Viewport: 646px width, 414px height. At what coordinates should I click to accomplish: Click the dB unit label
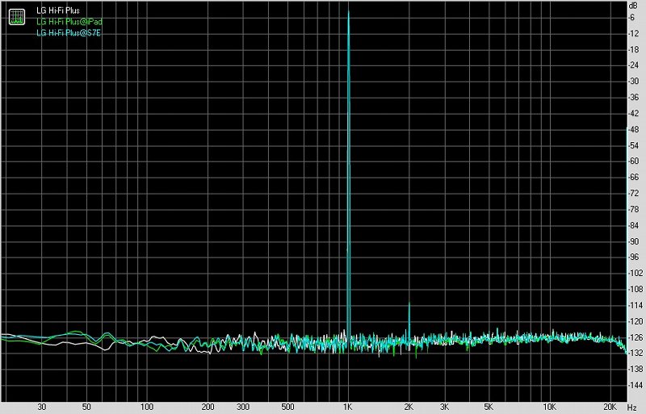pos(633,6)
